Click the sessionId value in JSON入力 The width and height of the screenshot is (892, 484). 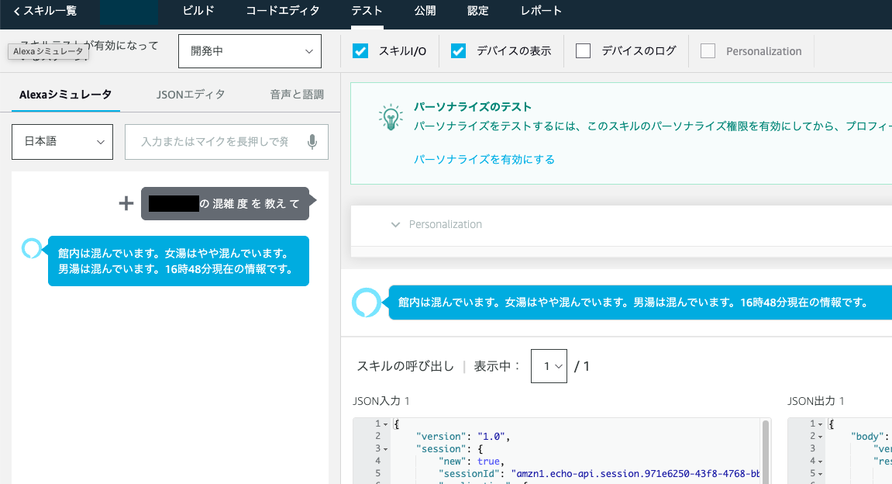pyautogui.click(x=635, y=474)
